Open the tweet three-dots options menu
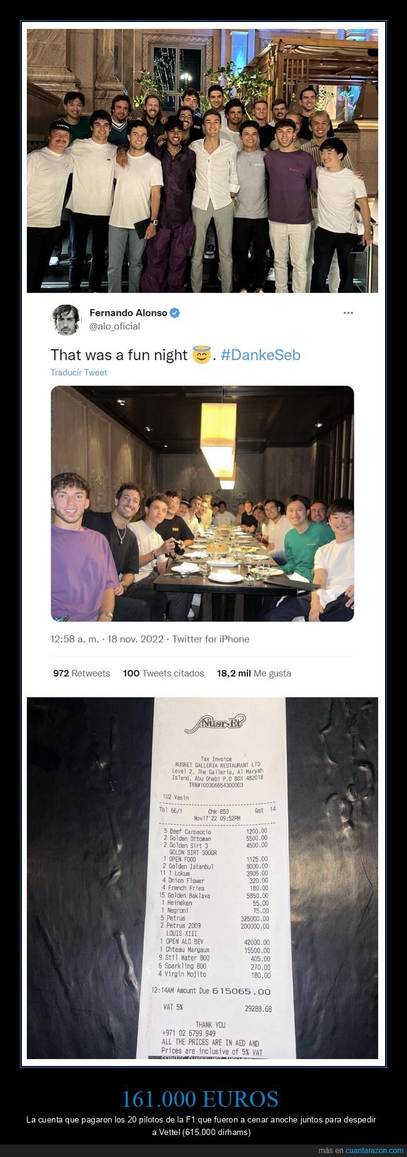 coord(348,312)
